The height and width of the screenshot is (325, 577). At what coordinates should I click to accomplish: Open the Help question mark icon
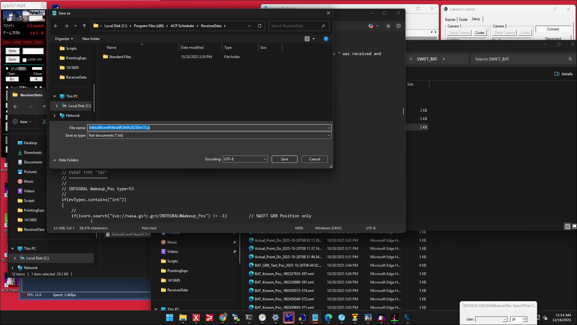tap(326, 39)
